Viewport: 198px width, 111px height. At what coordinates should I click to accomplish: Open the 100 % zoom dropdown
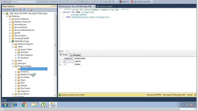click(66, 51)
